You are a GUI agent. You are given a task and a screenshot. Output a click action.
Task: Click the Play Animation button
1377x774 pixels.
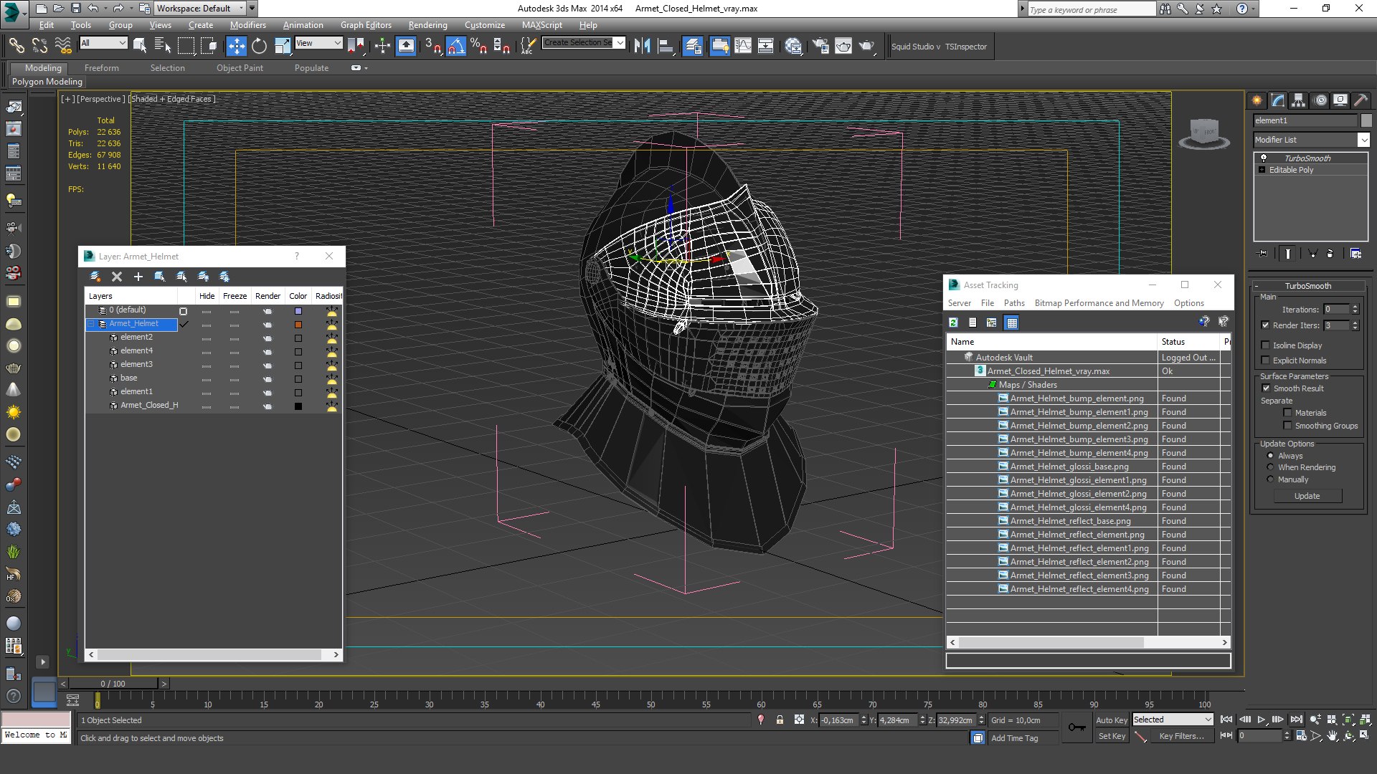[1262, 720]
